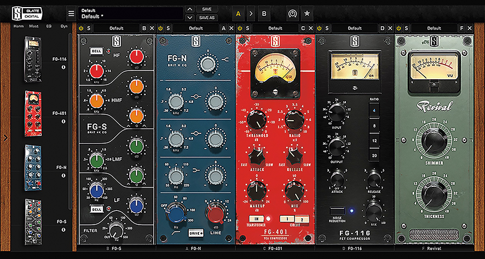Remove the Revival module with X
Screen dimensions: 485x259
point(470,28)
